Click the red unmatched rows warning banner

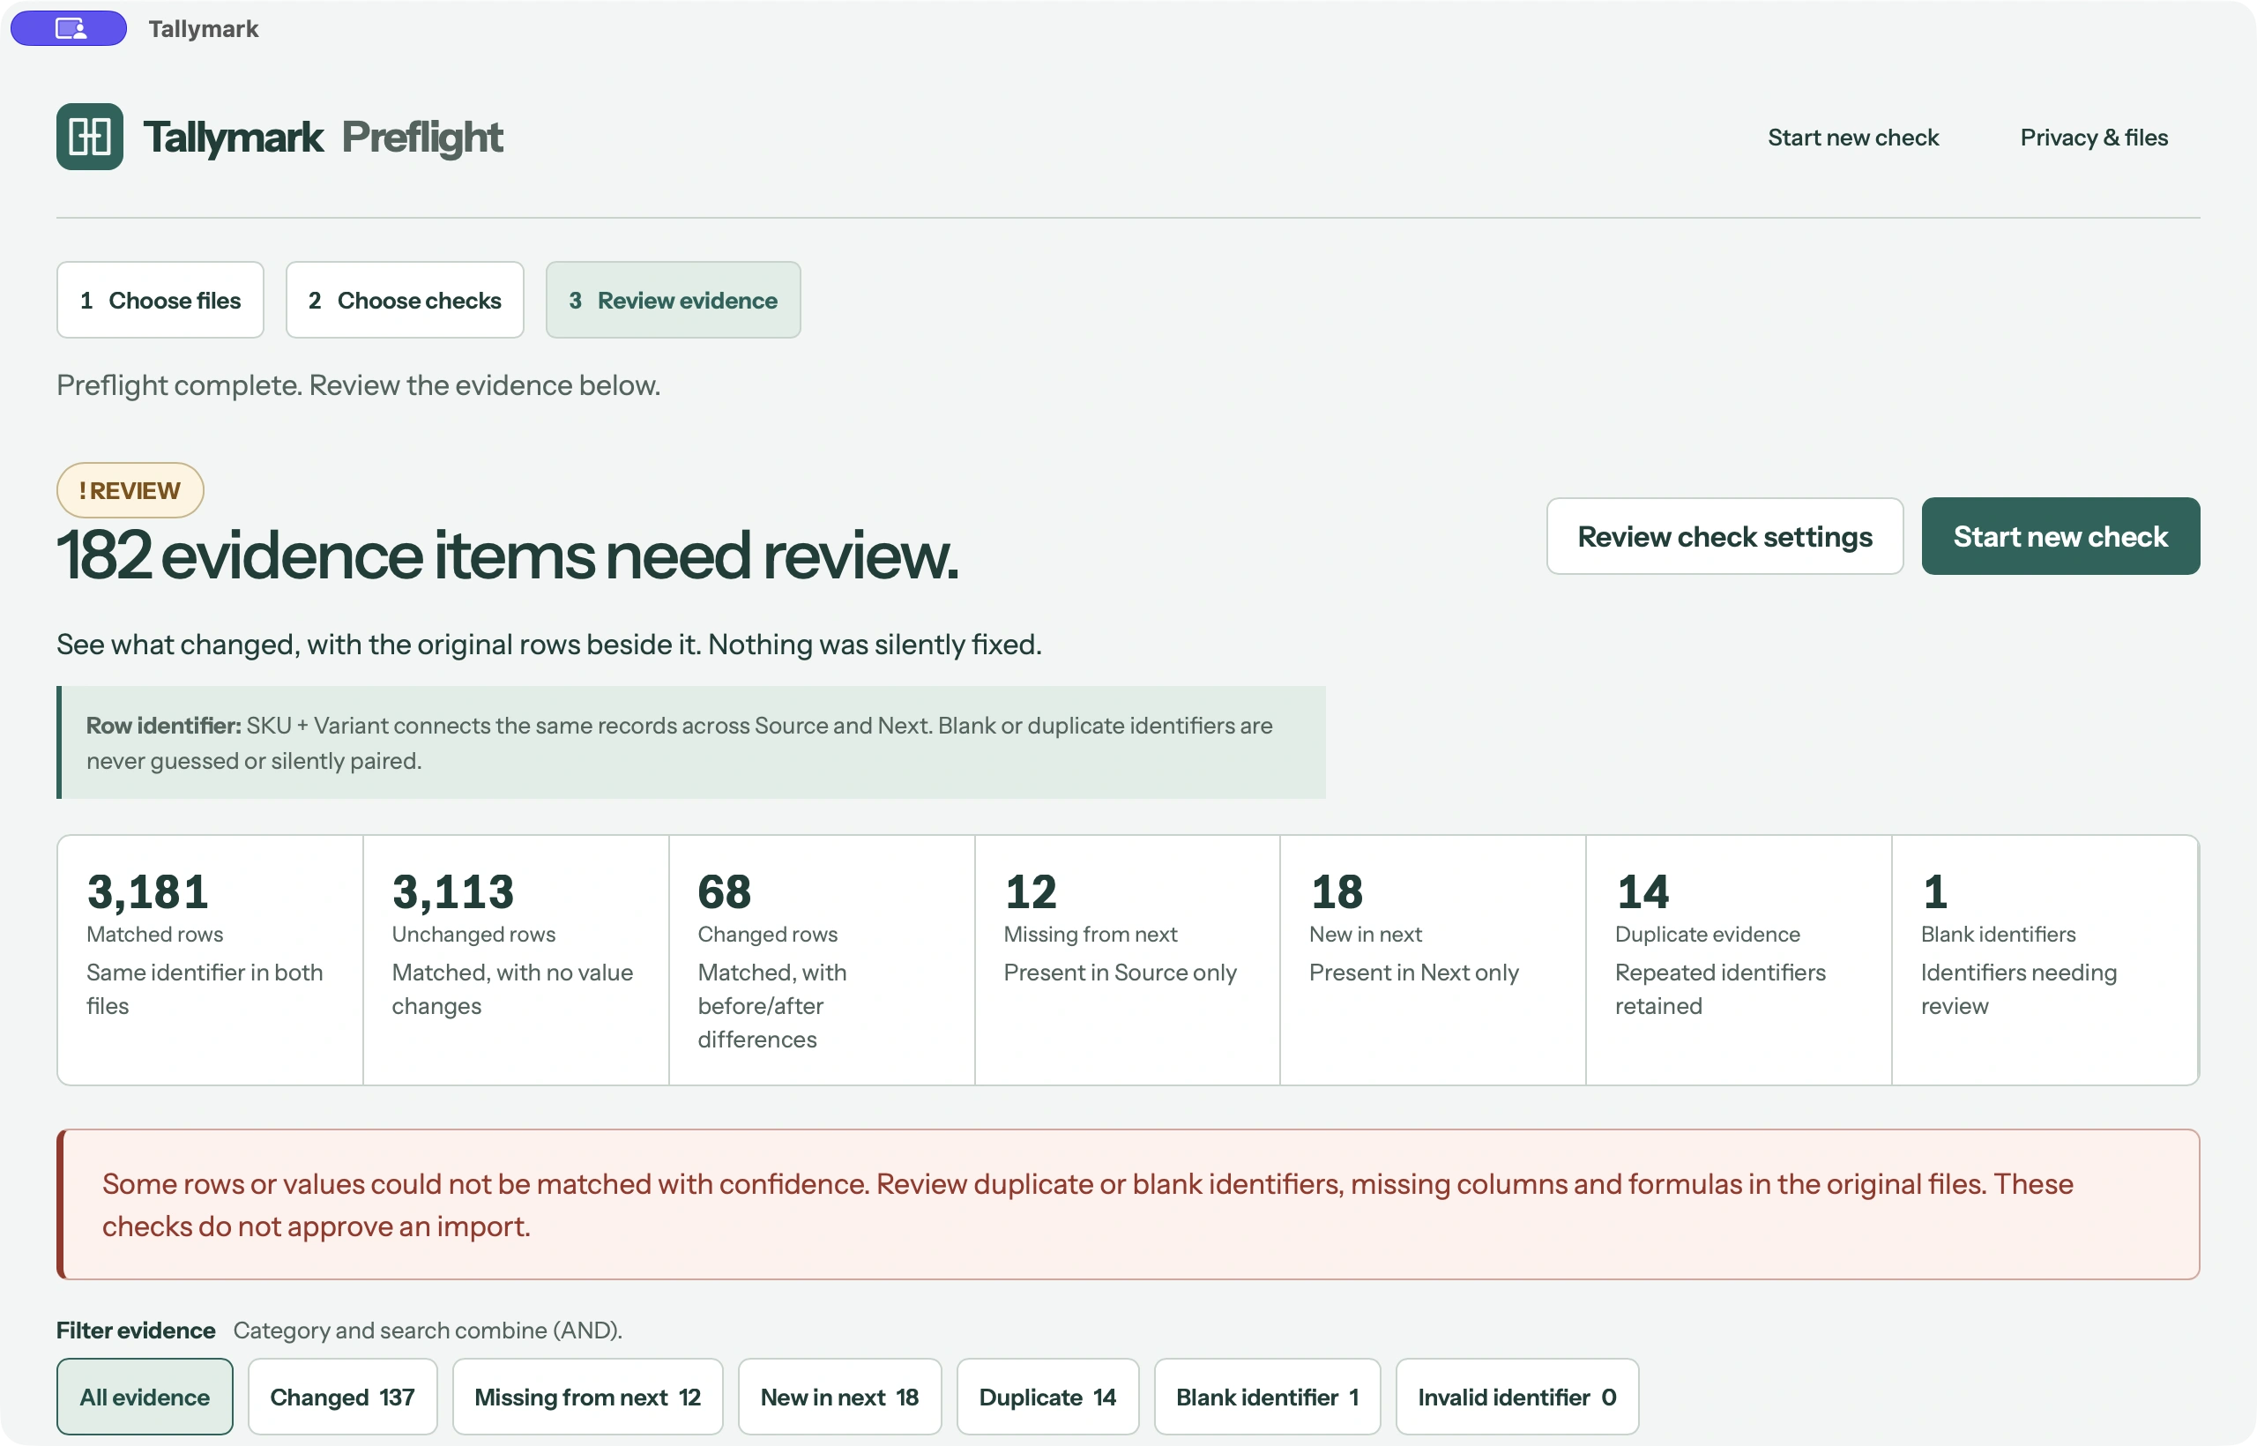(1128, 1204)
